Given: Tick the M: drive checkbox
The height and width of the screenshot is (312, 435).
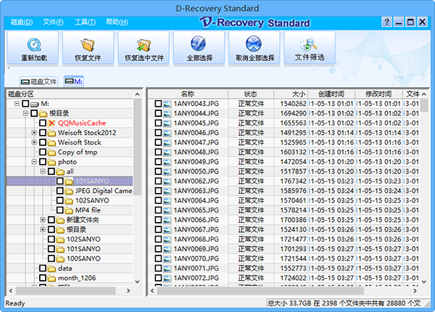Looking at the screenshot, I should pos(25,104).
